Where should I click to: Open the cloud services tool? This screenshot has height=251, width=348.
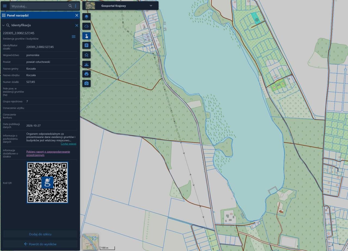pyautogui.click(x=86, y=26)
